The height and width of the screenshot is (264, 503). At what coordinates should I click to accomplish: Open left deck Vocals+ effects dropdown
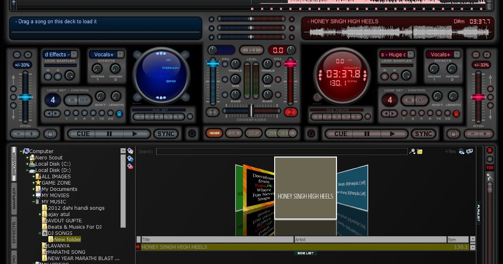pyautogui.click(x=120, y=54)
